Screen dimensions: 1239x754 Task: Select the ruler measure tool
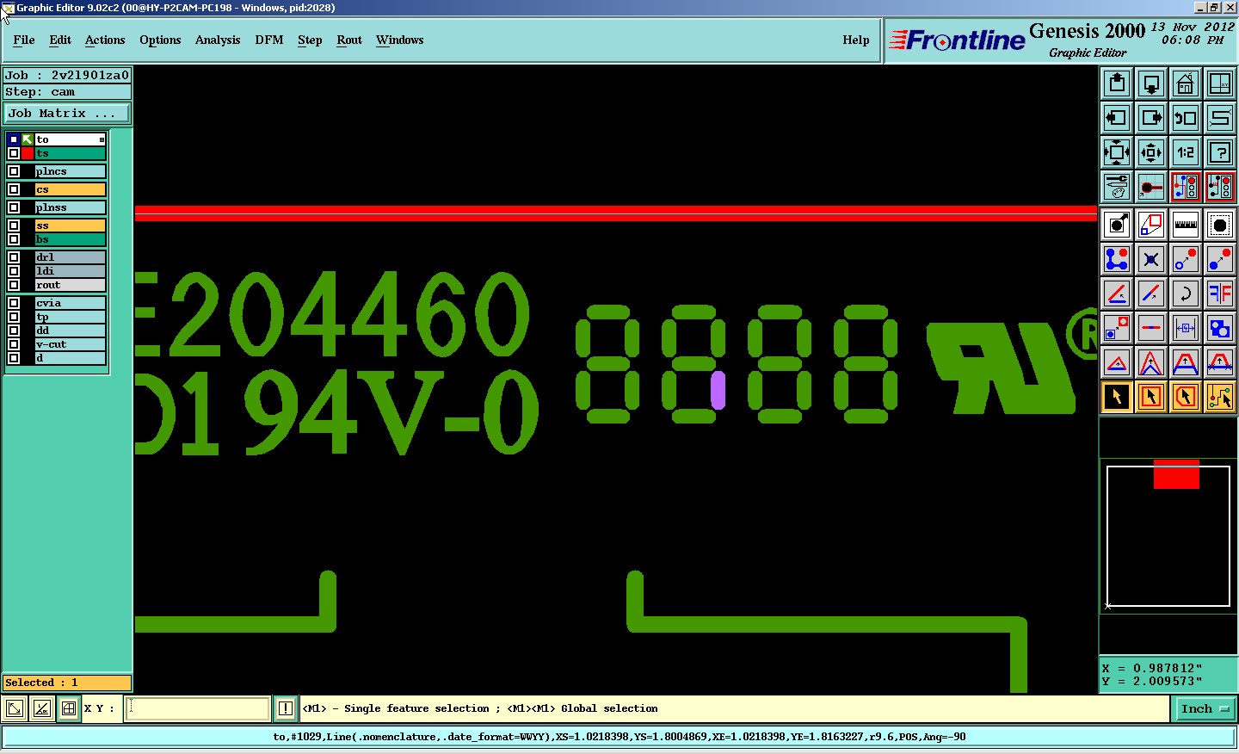[1186, 225]
